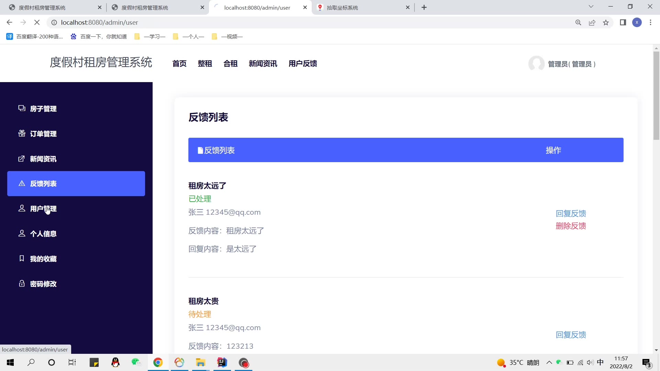The image size is (660, 371).
Task: Click the administrator avatar image
Action: coord(536,64)
